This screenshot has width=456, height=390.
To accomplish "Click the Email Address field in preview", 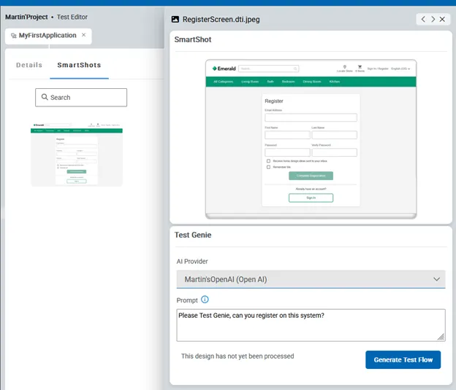I will point(311,117).
